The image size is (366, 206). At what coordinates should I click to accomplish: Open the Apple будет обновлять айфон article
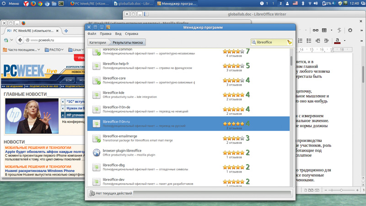[x=45, y=152]
